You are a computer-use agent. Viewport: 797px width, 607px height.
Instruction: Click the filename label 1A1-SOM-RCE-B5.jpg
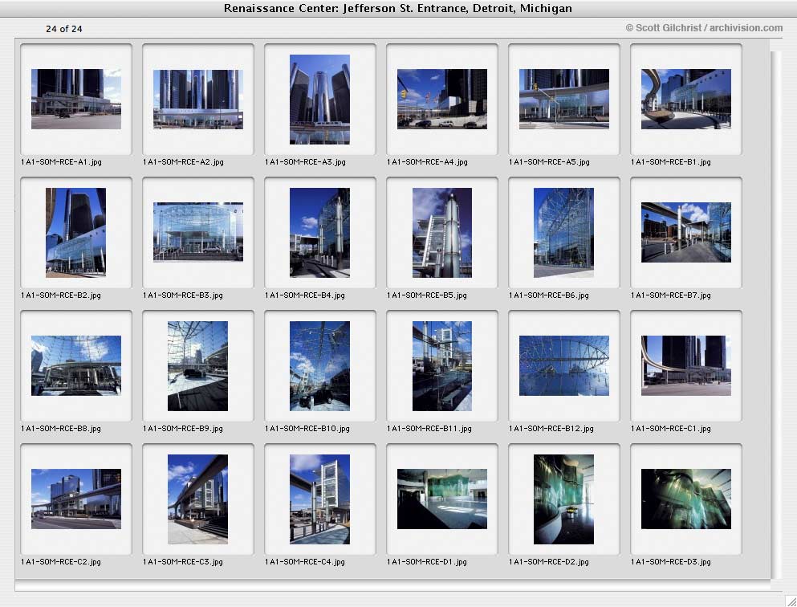(427, 295)
